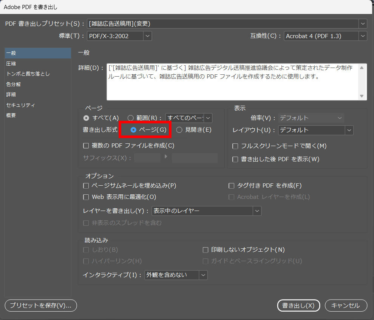The image size is (374, 320).
Task: Check 印刷しないオブジェクト option
Action: 206,250
